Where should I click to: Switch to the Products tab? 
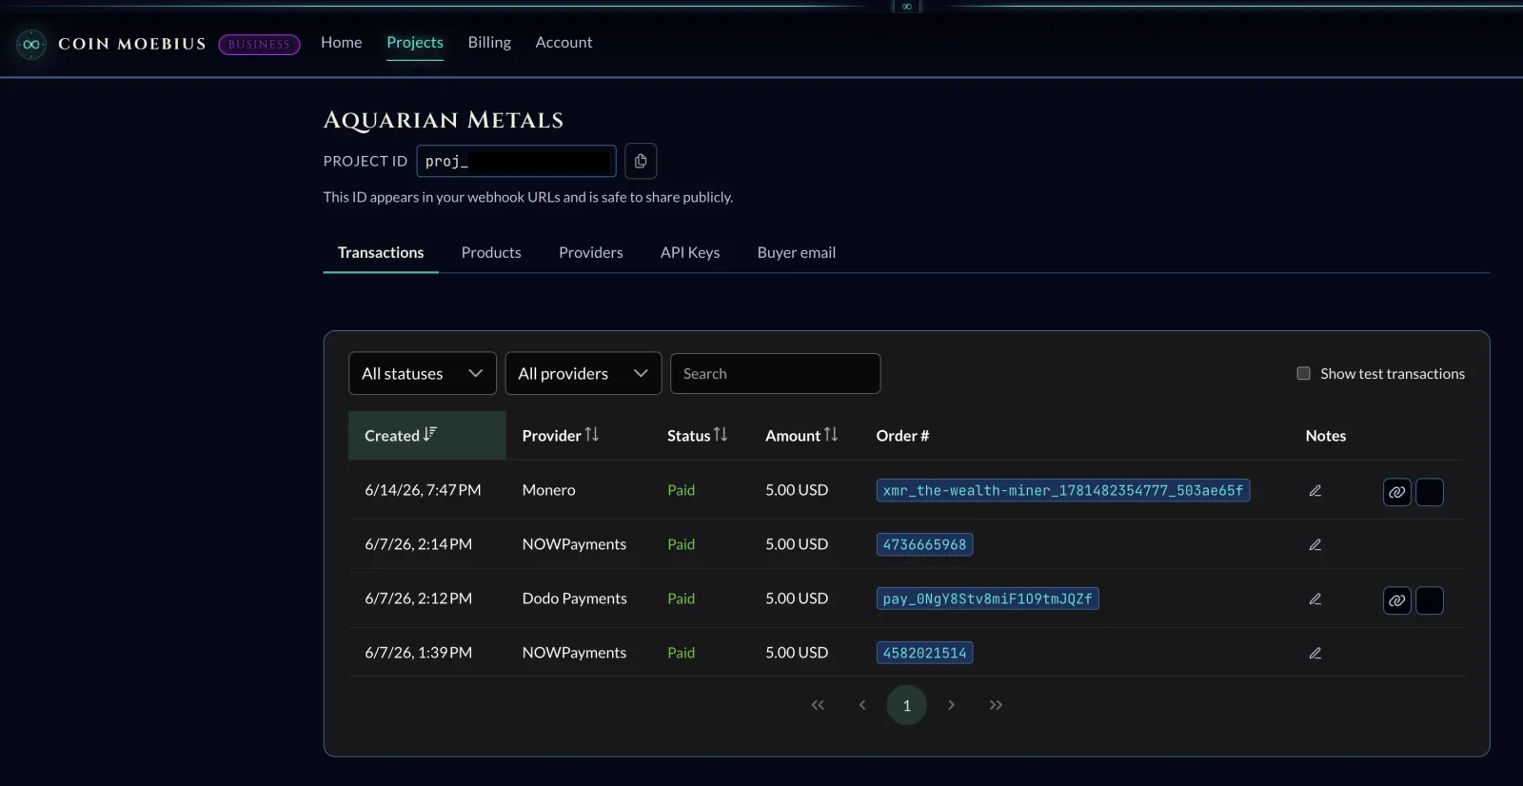tap(491, 253)
